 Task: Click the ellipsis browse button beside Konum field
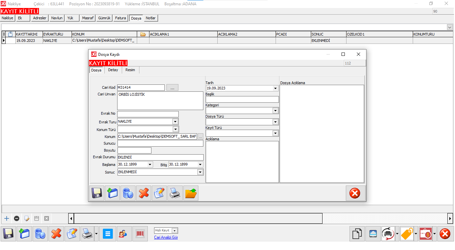[x=200, y=137]
